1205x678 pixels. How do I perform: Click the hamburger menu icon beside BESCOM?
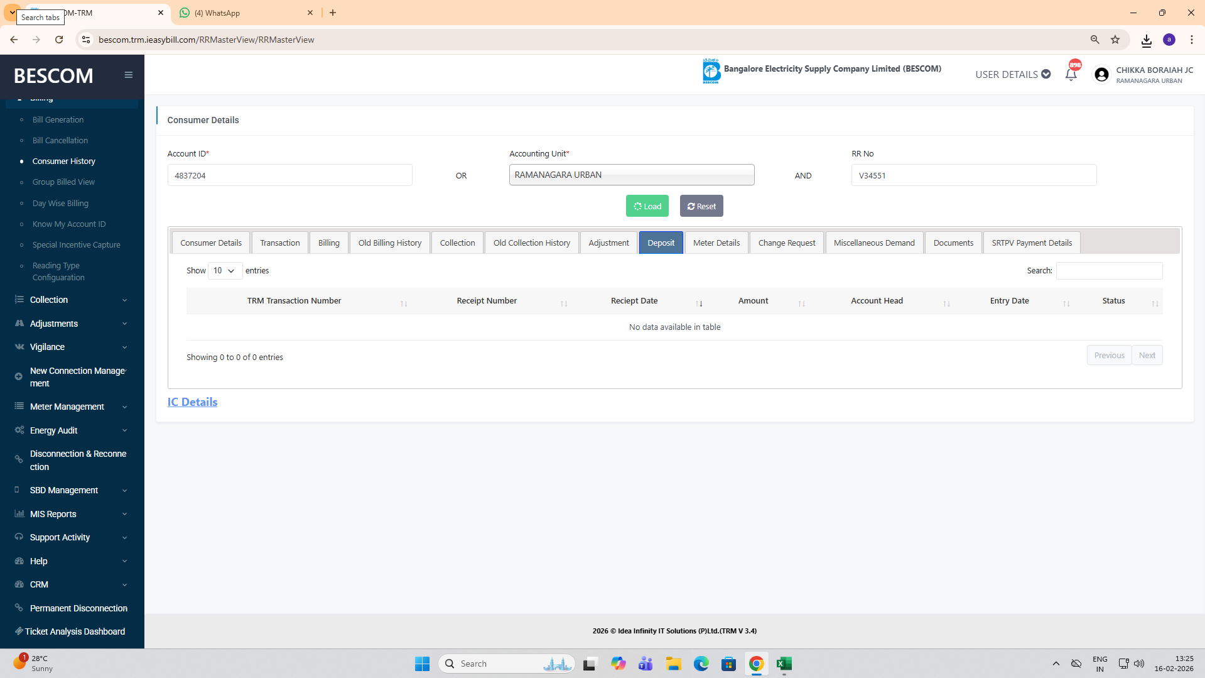[x=129, y=75]
